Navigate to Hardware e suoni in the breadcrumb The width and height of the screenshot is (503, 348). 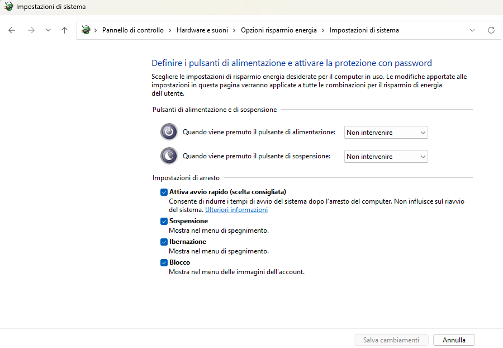tap(202, 30)
